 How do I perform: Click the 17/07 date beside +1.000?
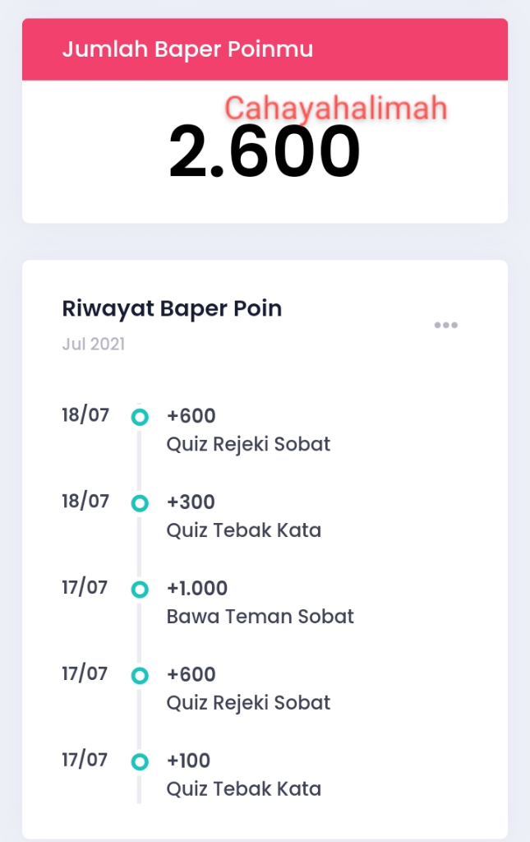tap(85, 588)
